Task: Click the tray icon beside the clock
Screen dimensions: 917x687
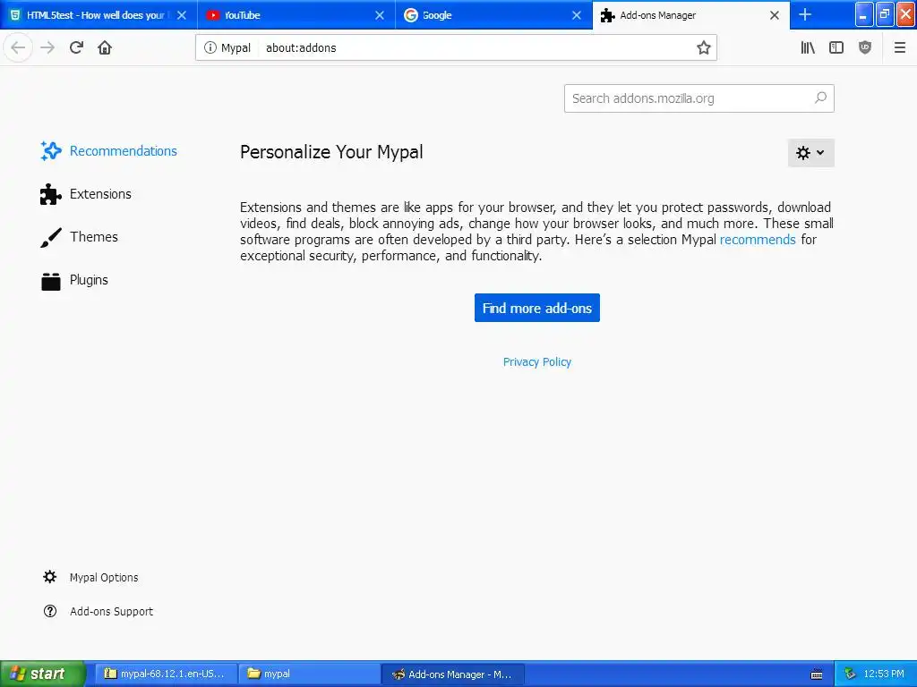Action: point(850,674)
